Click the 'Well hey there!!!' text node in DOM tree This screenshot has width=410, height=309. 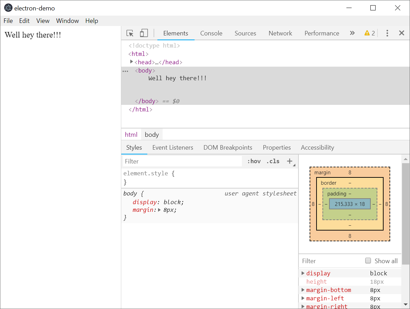tap(178, 78)
